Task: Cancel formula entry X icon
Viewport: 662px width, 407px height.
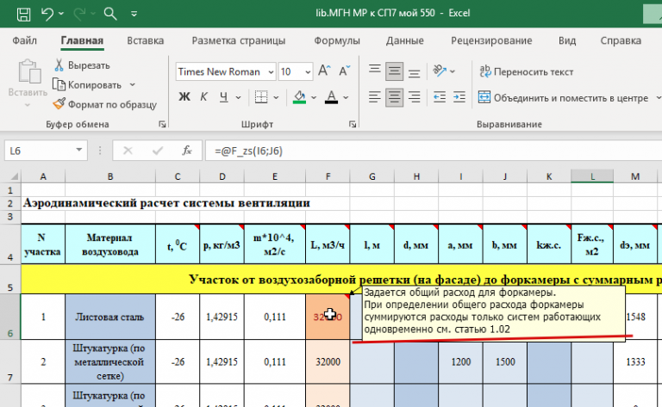Action: coord(128,151)
